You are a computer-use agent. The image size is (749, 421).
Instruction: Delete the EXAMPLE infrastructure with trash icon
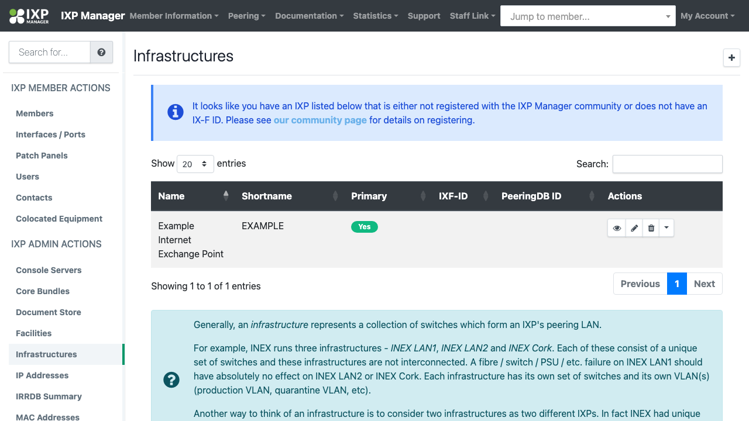coord(651,228)
